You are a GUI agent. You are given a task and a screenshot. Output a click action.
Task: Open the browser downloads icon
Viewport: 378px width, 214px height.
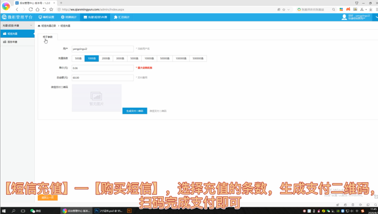point(370,10)
